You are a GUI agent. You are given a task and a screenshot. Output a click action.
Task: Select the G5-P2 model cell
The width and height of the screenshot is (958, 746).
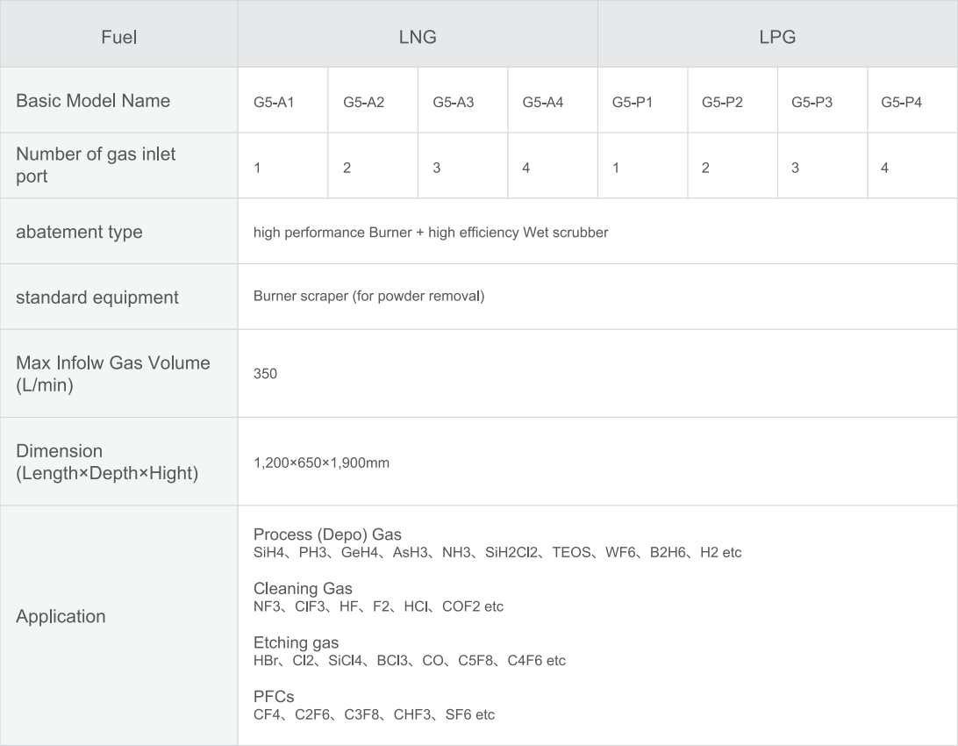pos(733,100)
